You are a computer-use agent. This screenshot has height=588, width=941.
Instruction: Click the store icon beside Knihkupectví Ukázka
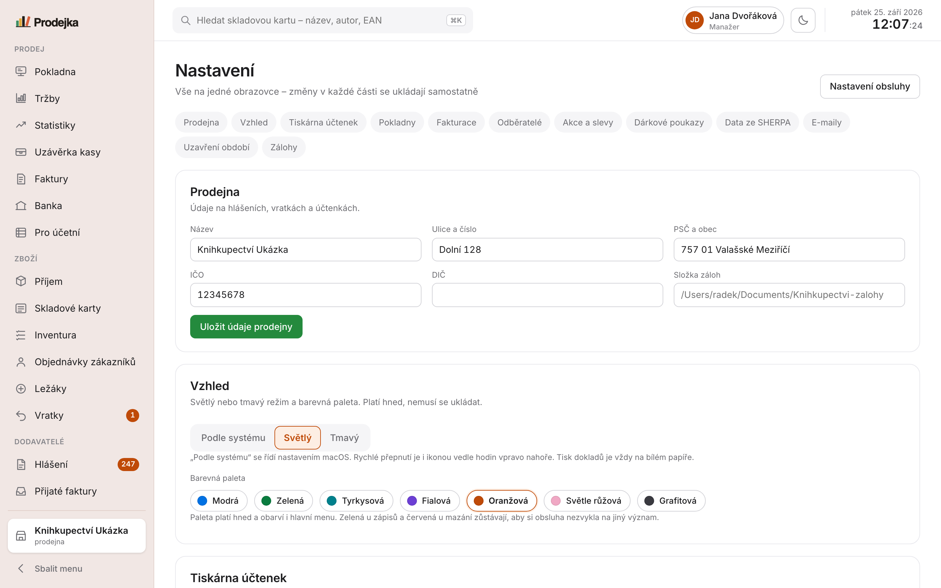pyautogui.click(x=21, y=535)
